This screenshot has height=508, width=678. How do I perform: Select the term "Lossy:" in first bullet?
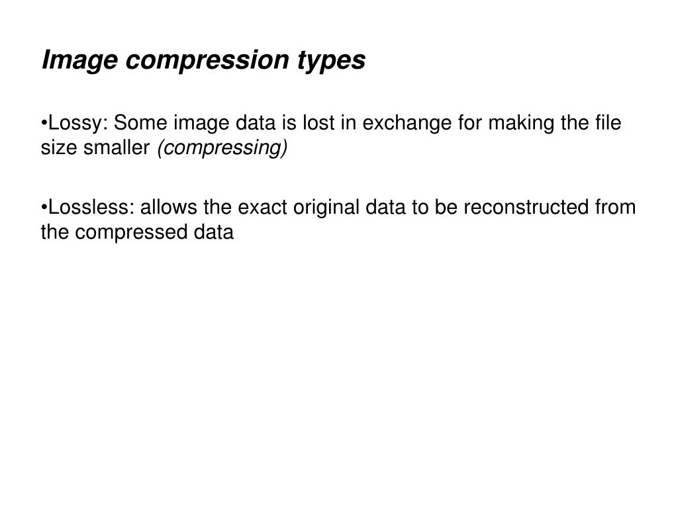[x=78, y=124]
